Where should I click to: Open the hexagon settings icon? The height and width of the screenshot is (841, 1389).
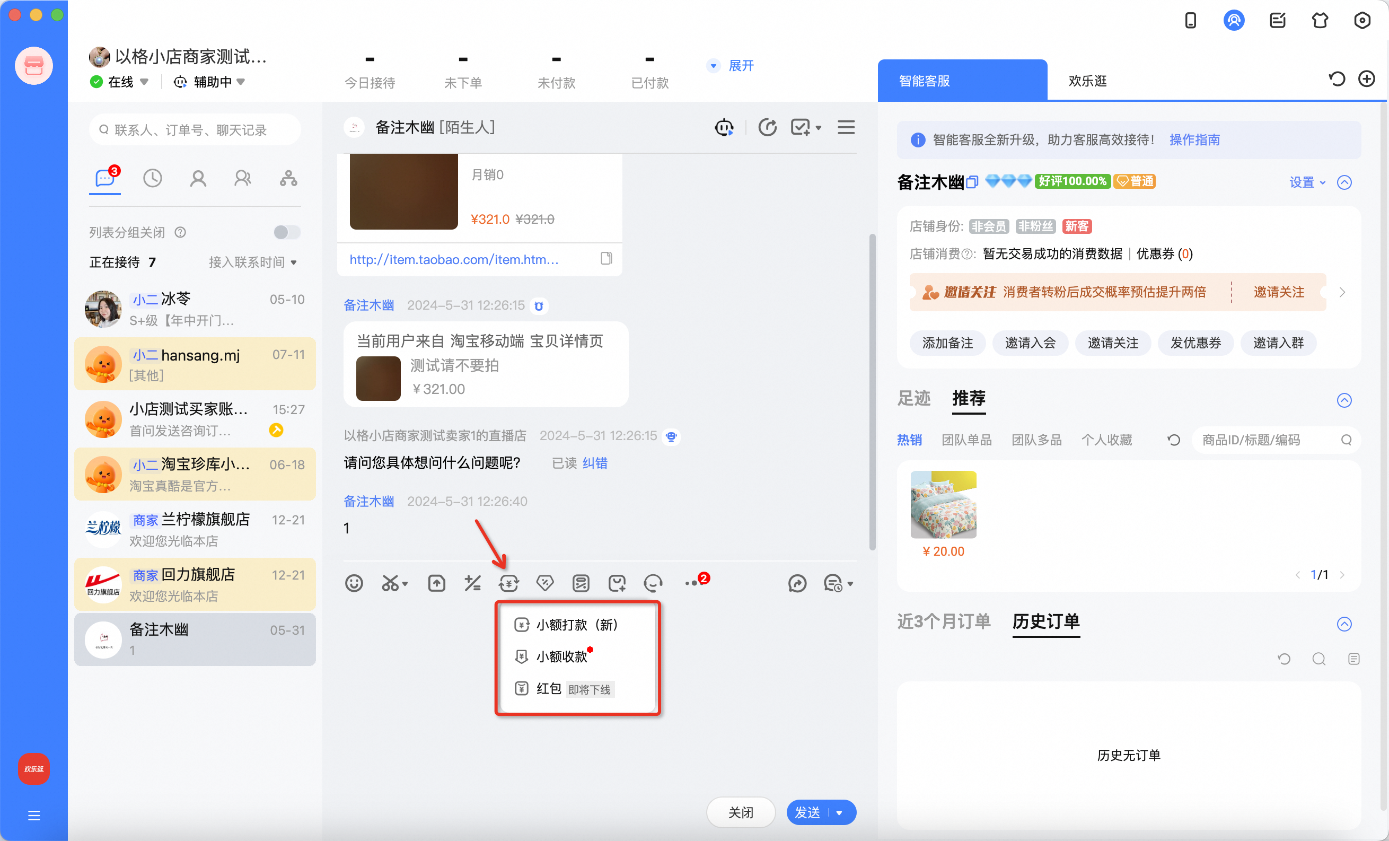click(1362, 21)
